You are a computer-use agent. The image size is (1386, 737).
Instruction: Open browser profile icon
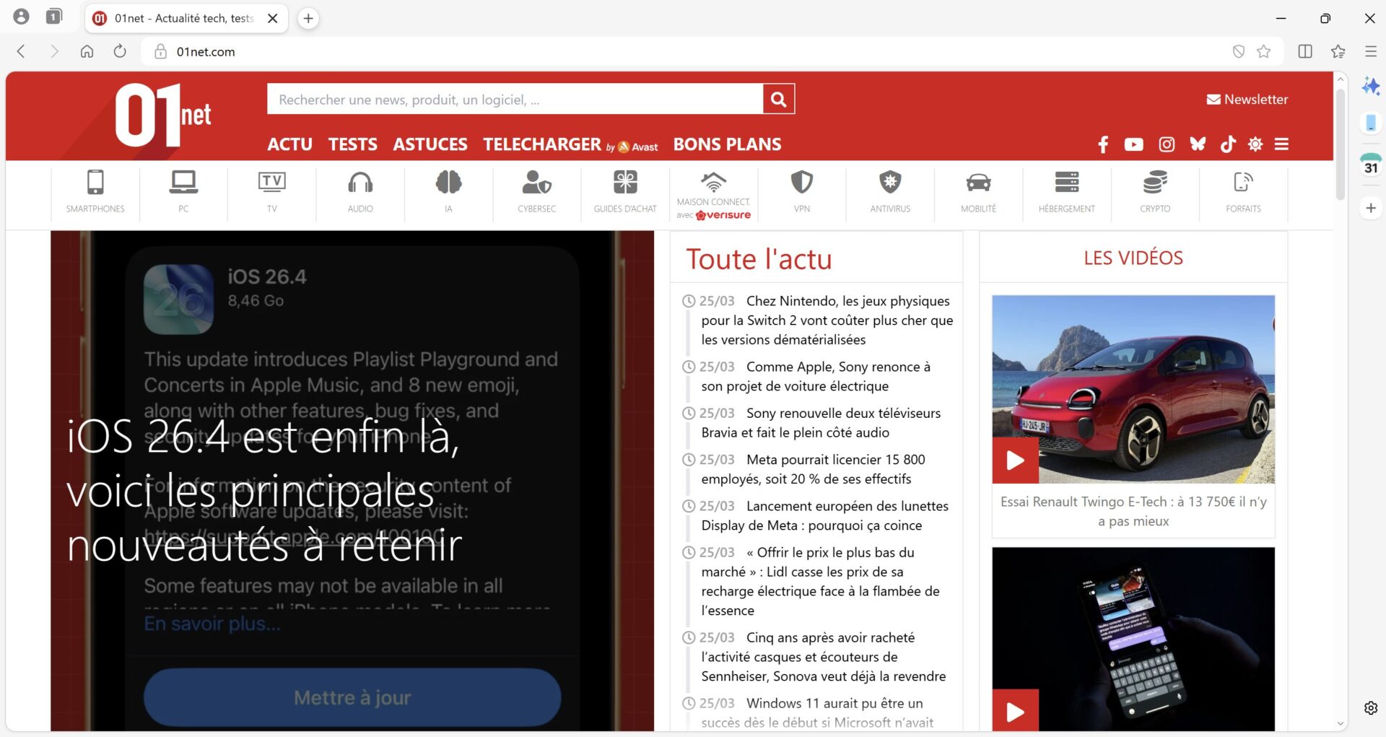(22, 17)
